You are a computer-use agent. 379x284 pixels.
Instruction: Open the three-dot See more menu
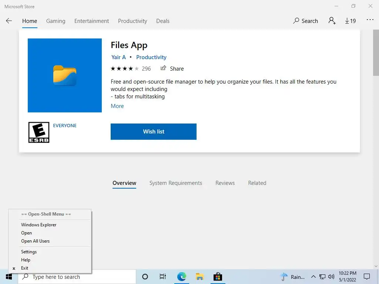pyautogui.click(x=370, y=20)
